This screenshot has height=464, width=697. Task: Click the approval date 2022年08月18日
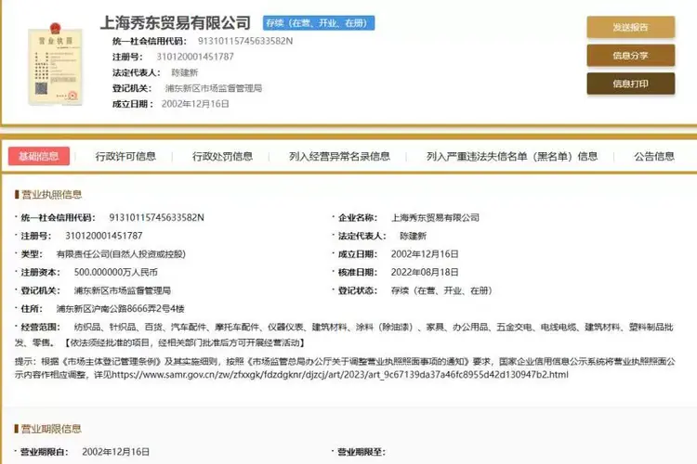(425, 272)
